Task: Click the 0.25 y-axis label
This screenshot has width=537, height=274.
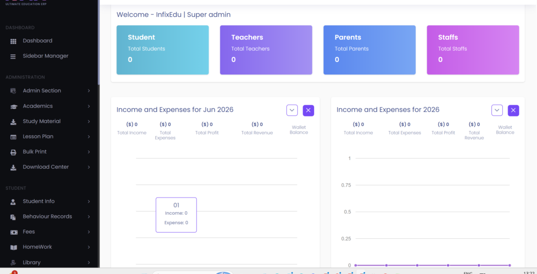Action: point(346,238)
